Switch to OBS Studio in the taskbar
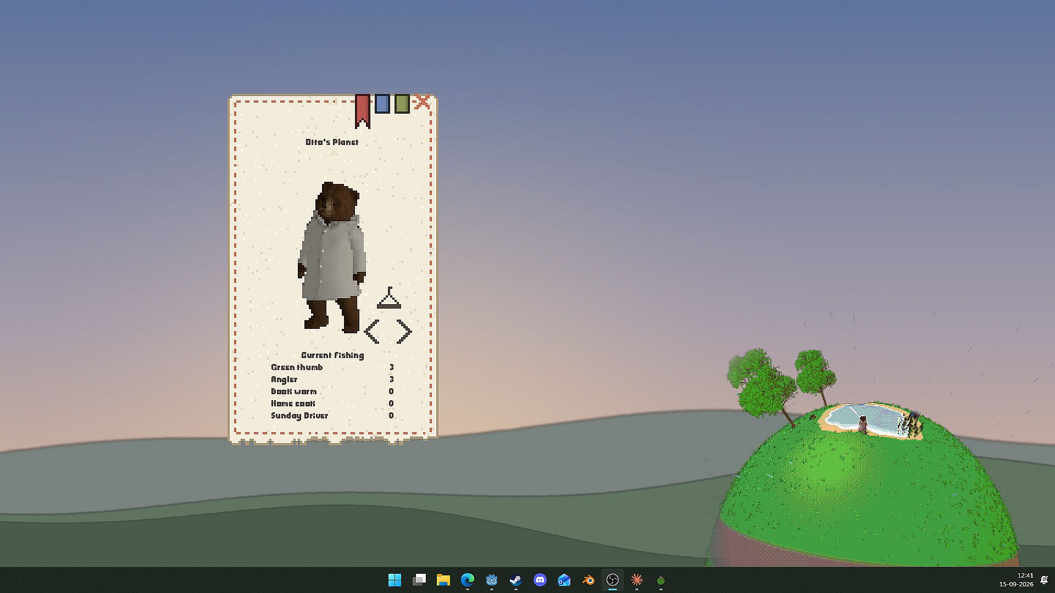 point(613,580)
